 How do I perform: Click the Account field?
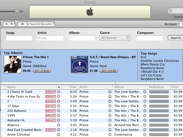(181, 24)
